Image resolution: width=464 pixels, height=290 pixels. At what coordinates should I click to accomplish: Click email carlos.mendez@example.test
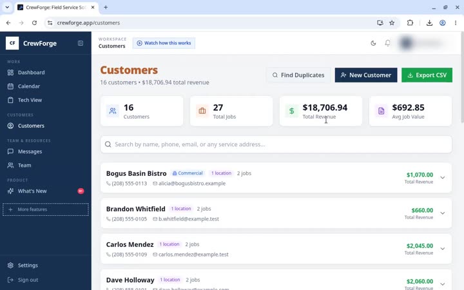pos(191,255)
